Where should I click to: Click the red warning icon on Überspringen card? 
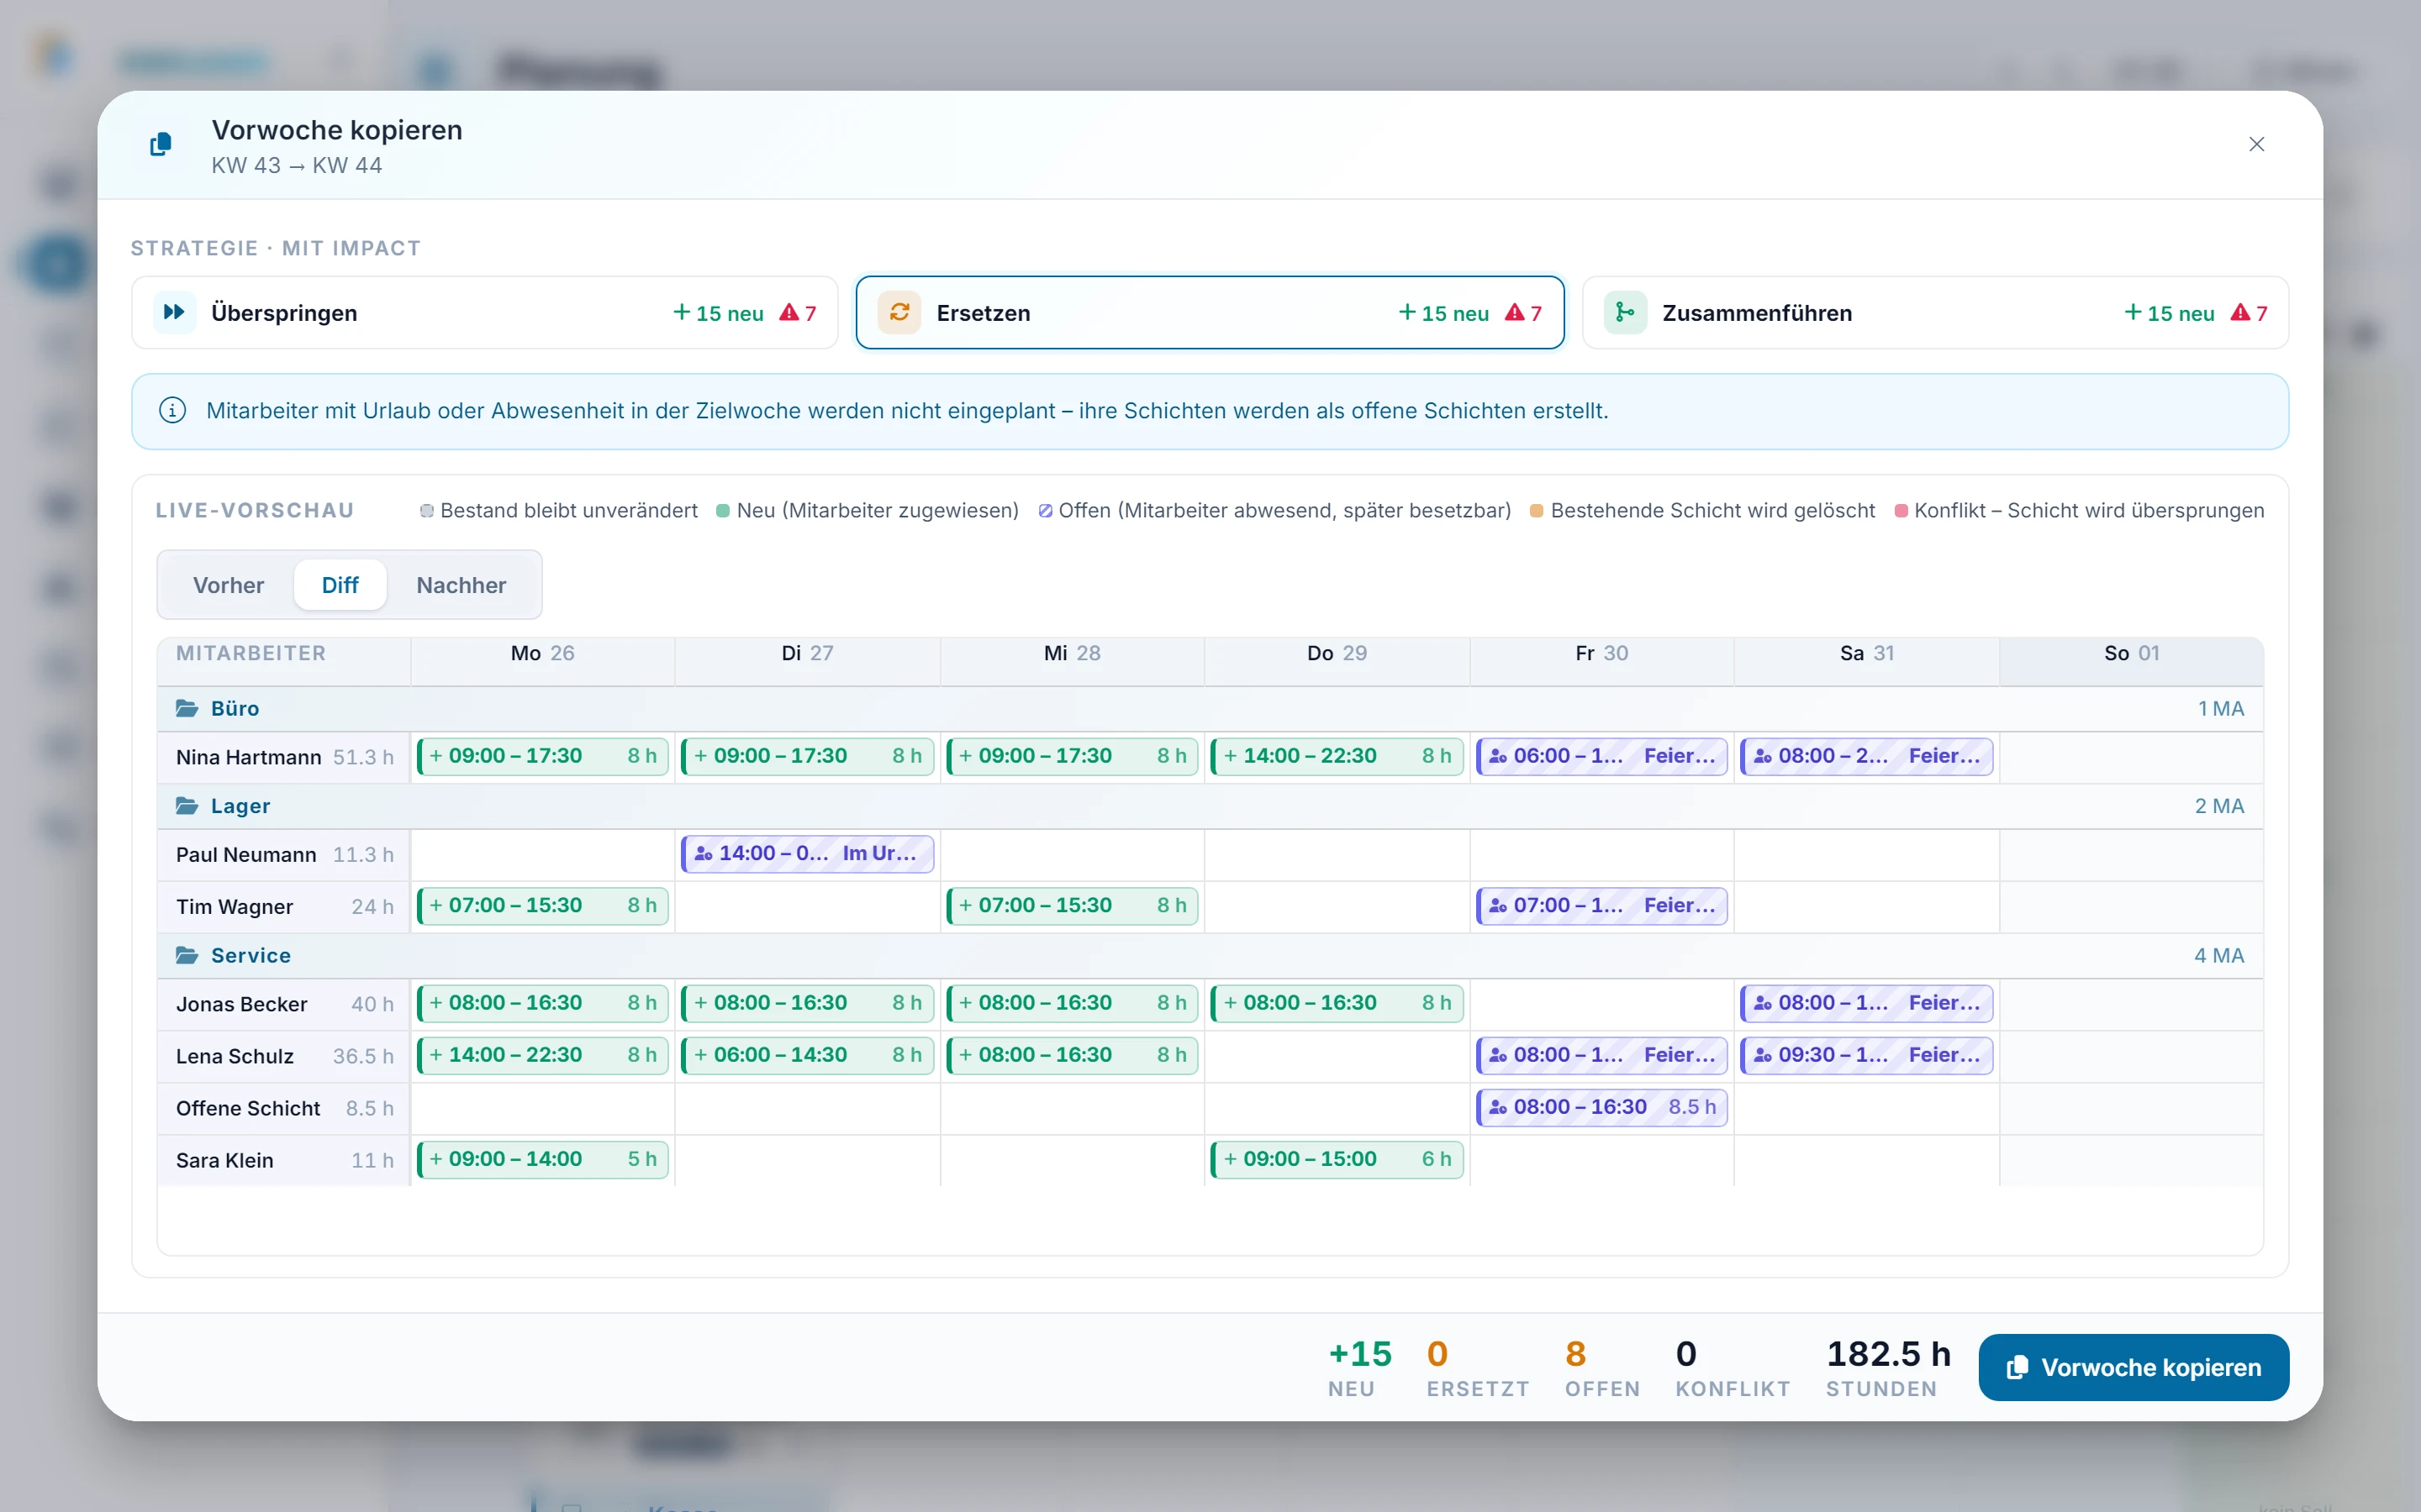click(x=789, y=312)
